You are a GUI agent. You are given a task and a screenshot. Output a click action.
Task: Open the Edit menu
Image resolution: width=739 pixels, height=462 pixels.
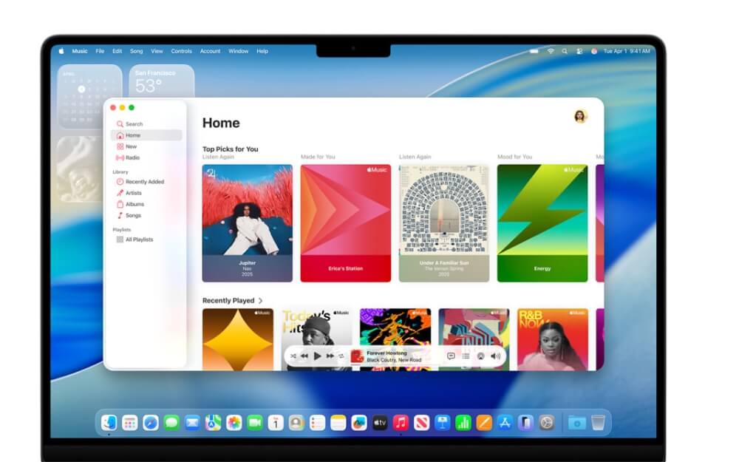(118, 52)
